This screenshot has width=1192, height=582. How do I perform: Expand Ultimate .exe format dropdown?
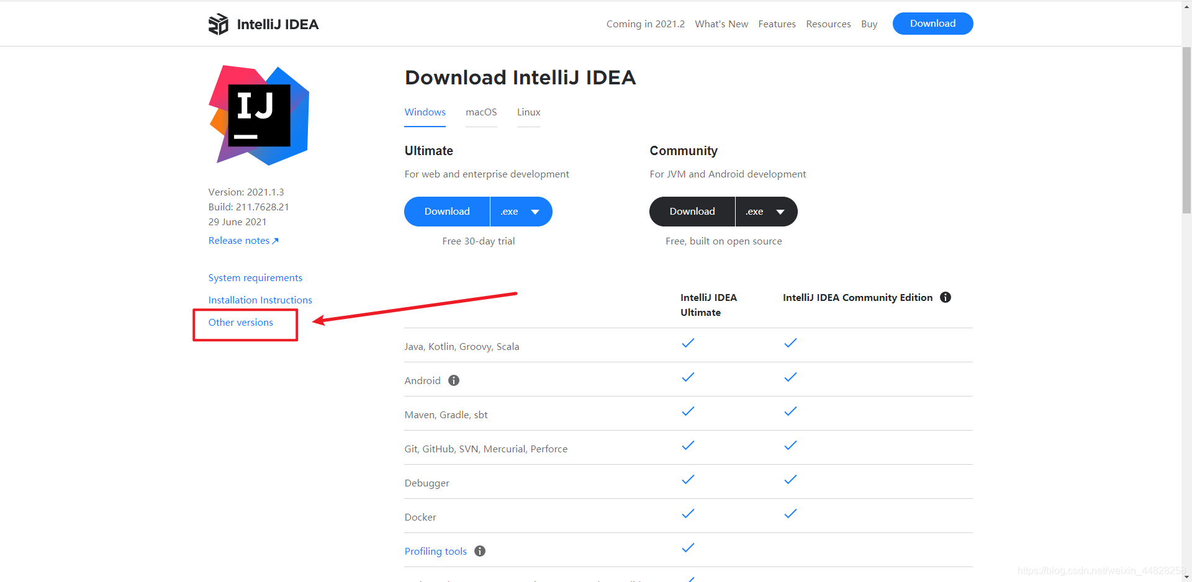pyautogui.click(x=521, y=212)
